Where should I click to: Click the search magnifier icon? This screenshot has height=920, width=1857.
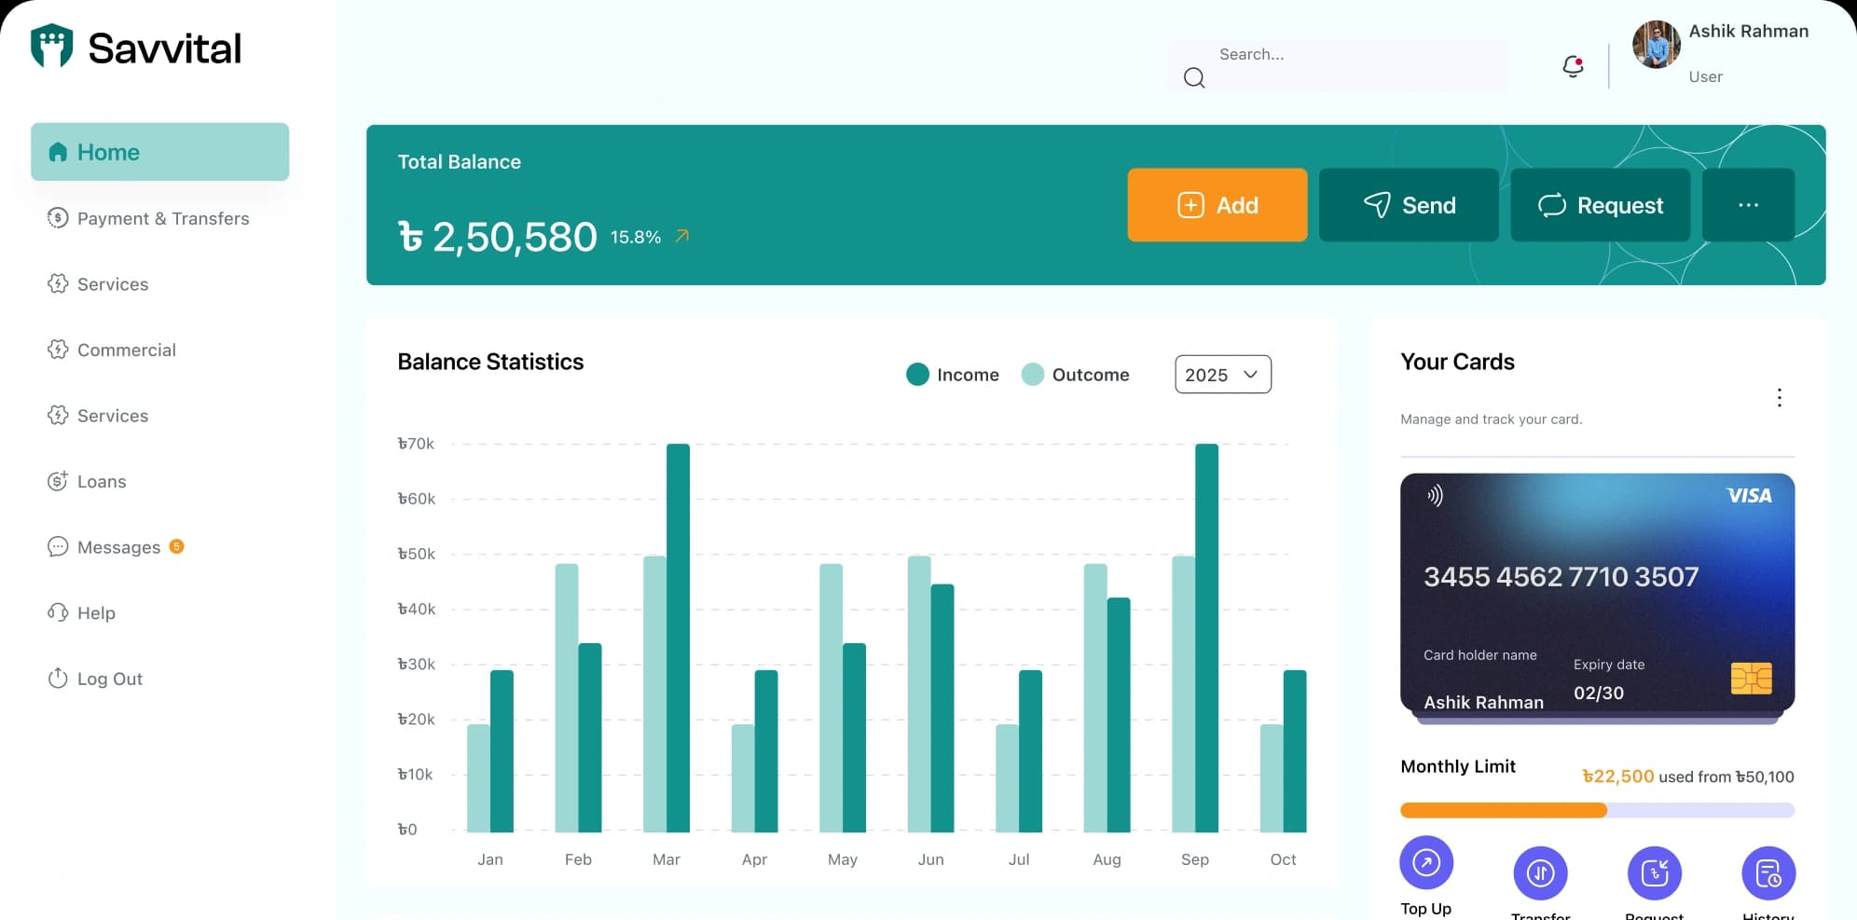click(x=1194, y=77)
